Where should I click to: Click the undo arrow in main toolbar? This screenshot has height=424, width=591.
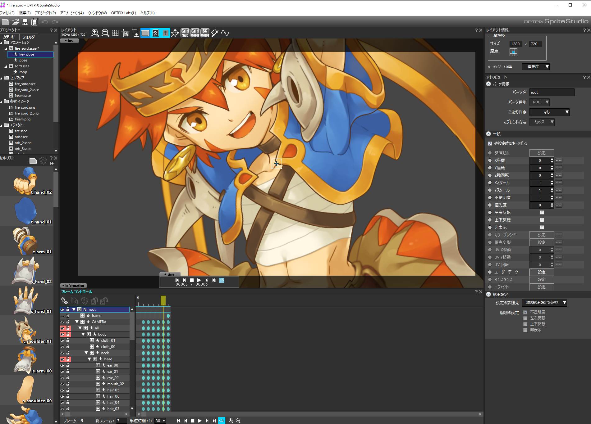[x=45, y=22]
